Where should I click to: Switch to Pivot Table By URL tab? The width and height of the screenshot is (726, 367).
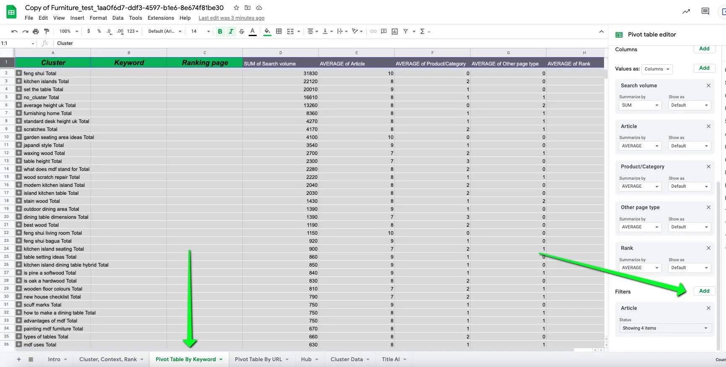tap(262, 359)
